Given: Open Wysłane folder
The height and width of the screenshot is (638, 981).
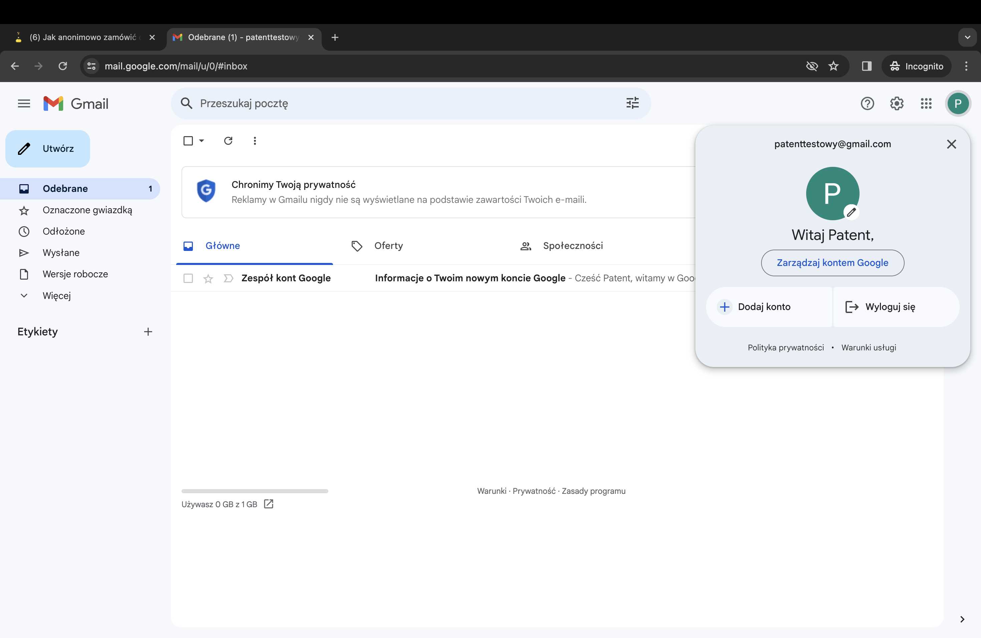Looking at the screenshot, I should tap(80, 253).
